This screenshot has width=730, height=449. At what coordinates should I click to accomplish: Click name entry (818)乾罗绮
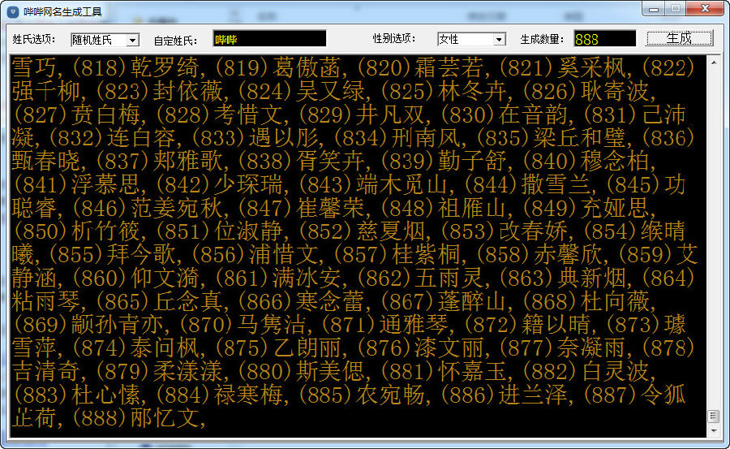[x=137, y=67]
